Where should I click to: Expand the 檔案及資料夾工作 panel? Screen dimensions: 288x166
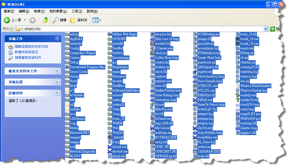57,71
